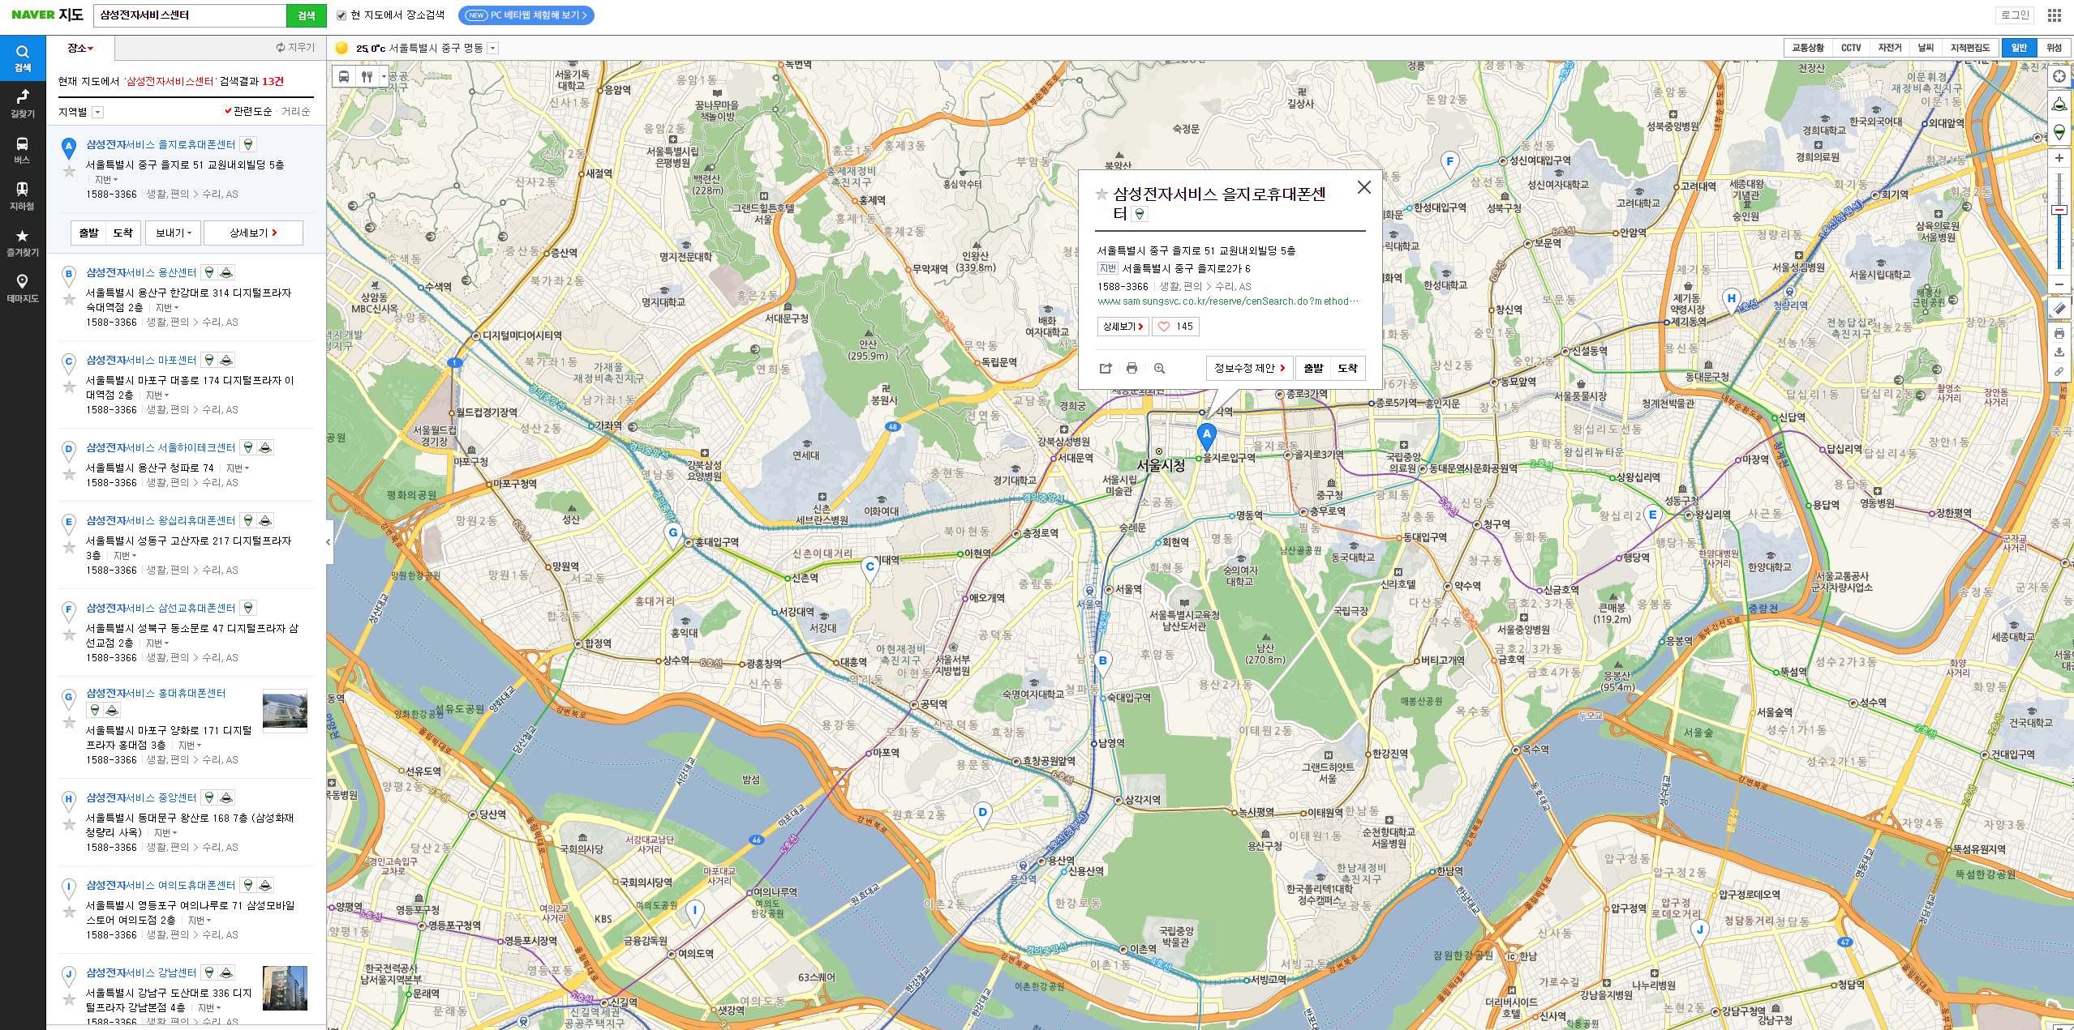
Task: Click map zoom-in plus button
Action: [2059, 158]
